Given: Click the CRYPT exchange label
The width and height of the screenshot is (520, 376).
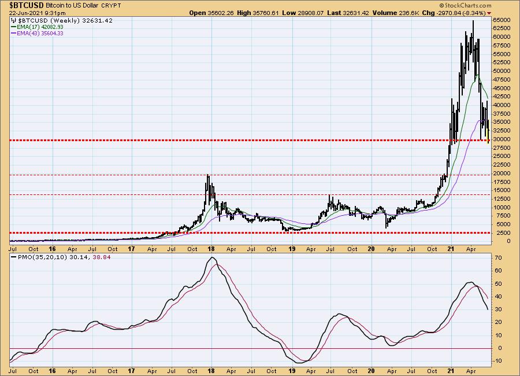Looking at the screenshot, I should 110,5.
